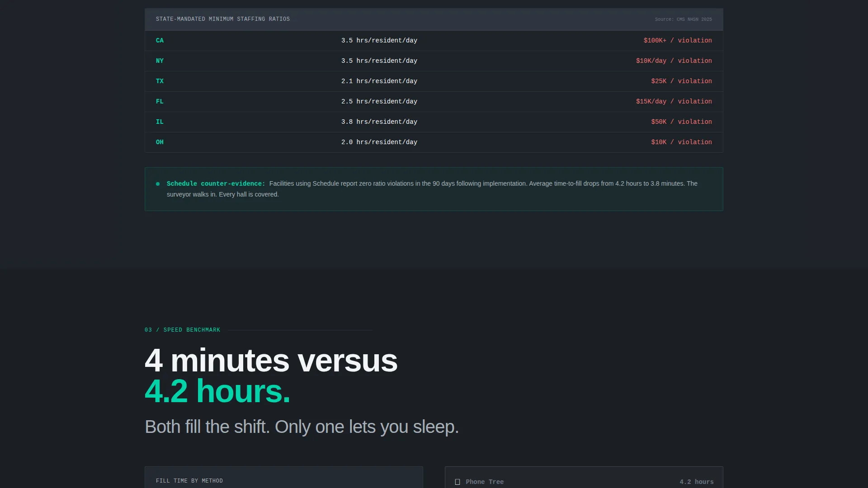Select the NY state abbreviation
Image resolution: width=868 pixels, height=488 pixels.
[160, 61]
